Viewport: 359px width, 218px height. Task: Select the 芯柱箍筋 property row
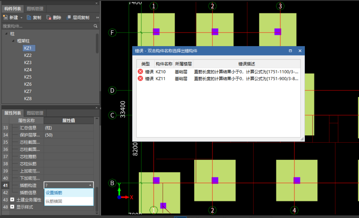coord(48,156)
